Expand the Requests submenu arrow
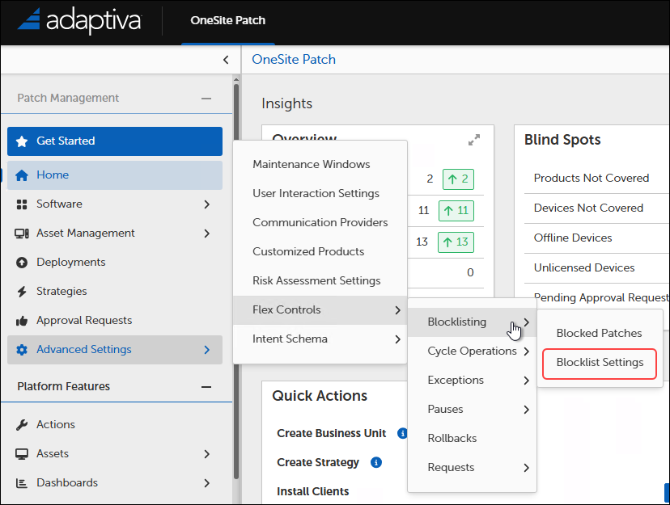The height and width of the screenshot is (505, 670). point(527,468)
